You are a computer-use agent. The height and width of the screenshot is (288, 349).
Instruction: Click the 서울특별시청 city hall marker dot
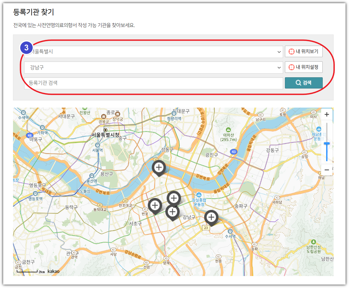coord(106,130)
